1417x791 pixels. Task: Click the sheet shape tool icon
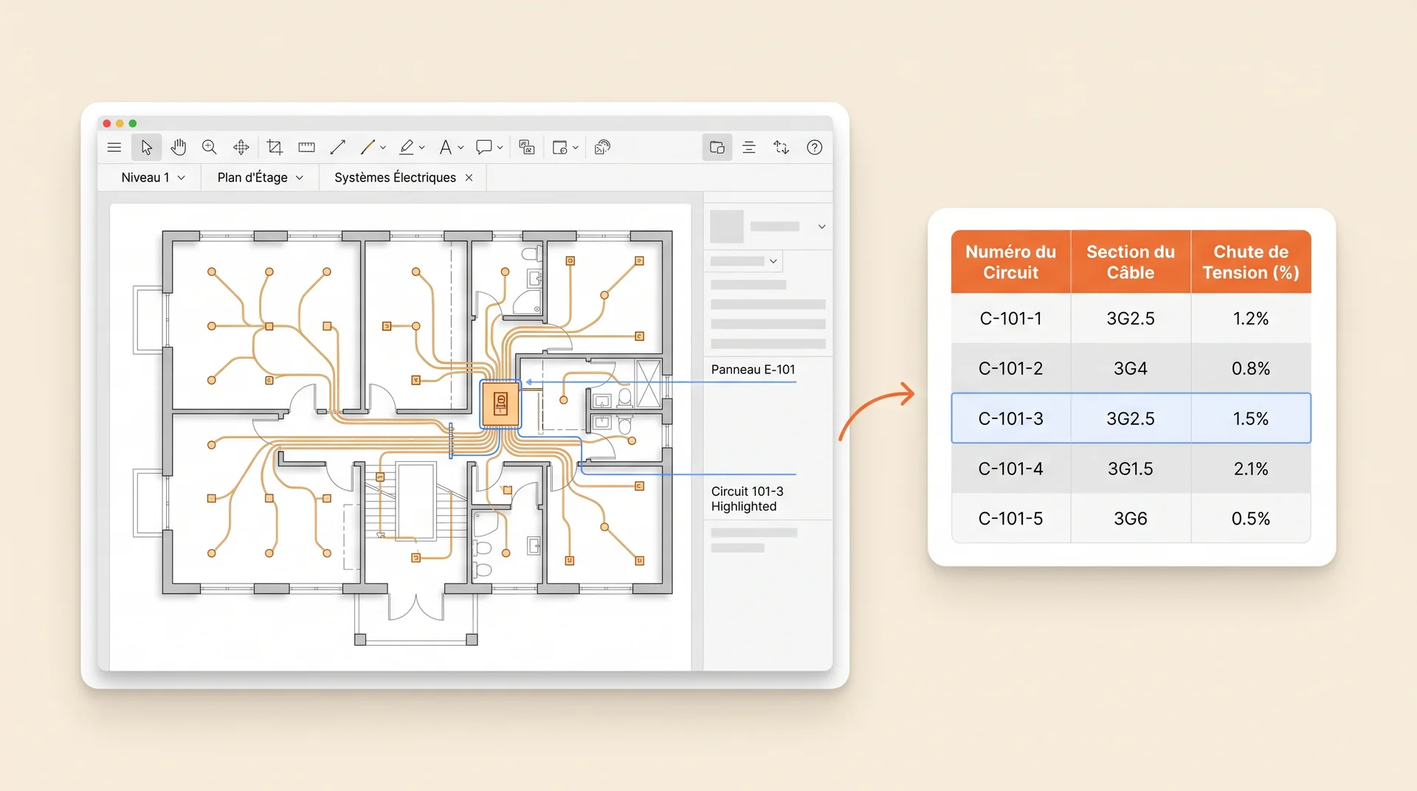(560, 148)
